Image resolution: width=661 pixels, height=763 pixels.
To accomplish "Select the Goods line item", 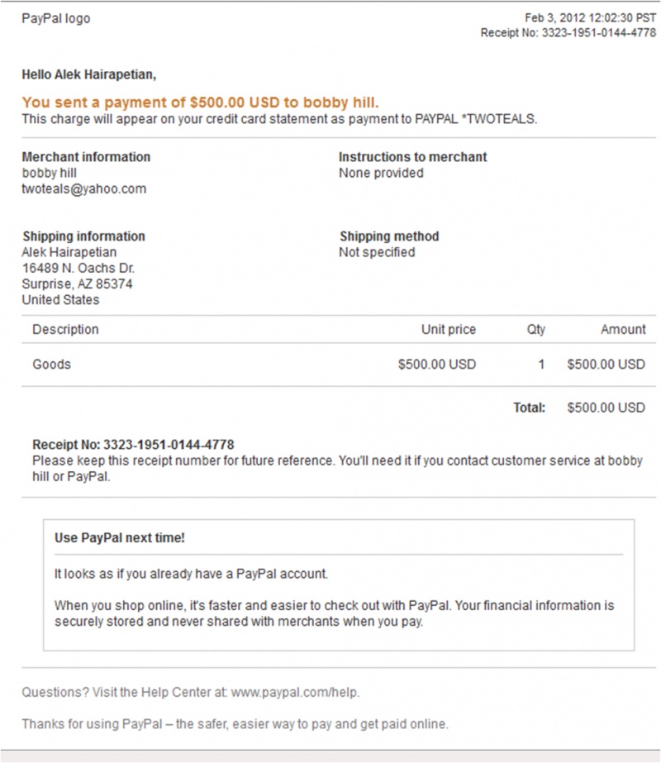I will tap(339, 365).
